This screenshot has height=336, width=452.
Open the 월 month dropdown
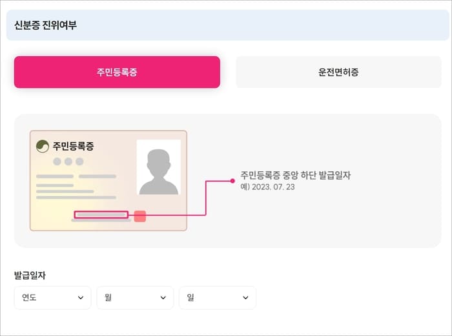point(135,297)
